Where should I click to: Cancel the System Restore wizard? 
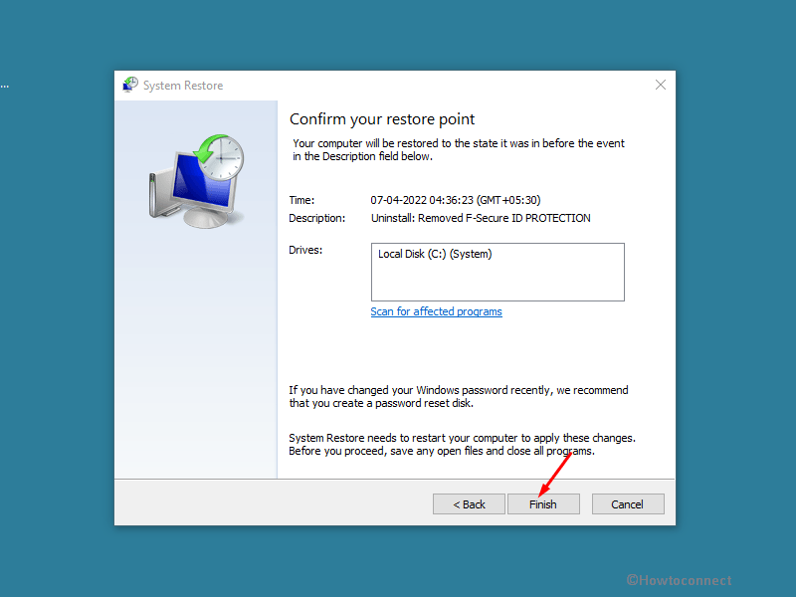(628, 504)
